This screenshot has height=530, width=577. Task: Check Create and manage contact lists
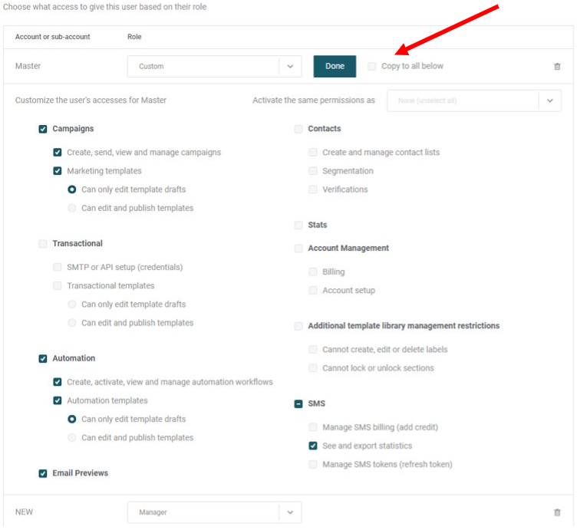click(x=313, y=153)
